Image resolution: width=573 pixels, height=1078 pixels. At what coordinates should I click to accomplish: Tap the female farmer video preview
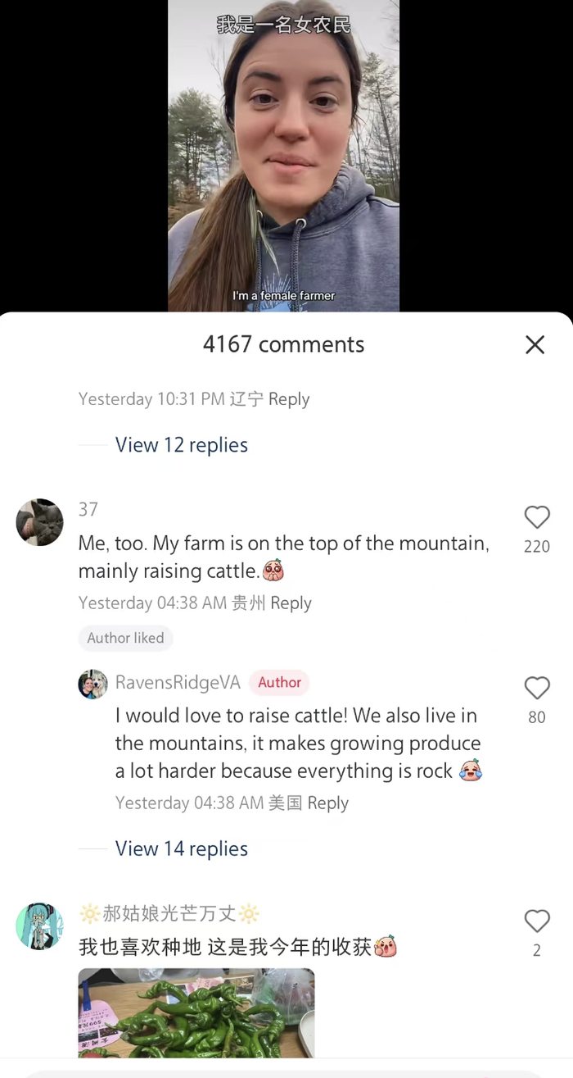click(283, 156)
